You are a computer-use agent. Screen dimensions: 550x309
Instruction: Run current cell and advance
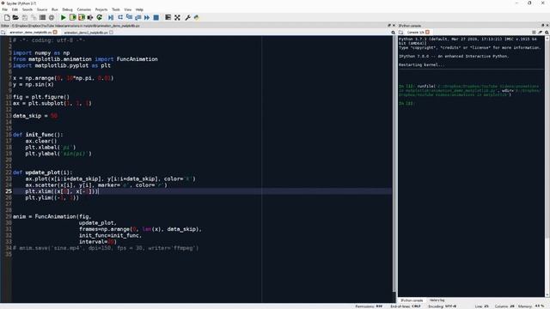pyautogui.click(x=82, y=17)
